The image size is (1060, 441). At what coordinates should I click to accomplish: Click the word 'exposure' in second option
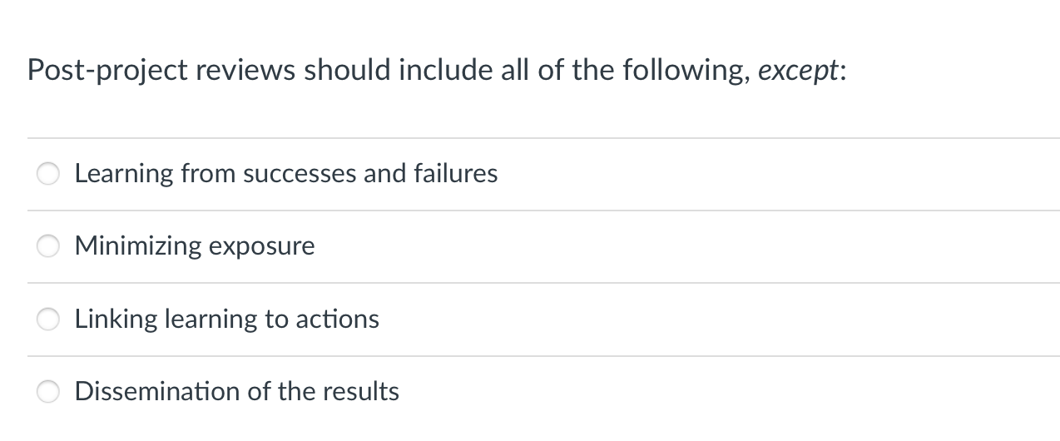[x=260, y=246]
